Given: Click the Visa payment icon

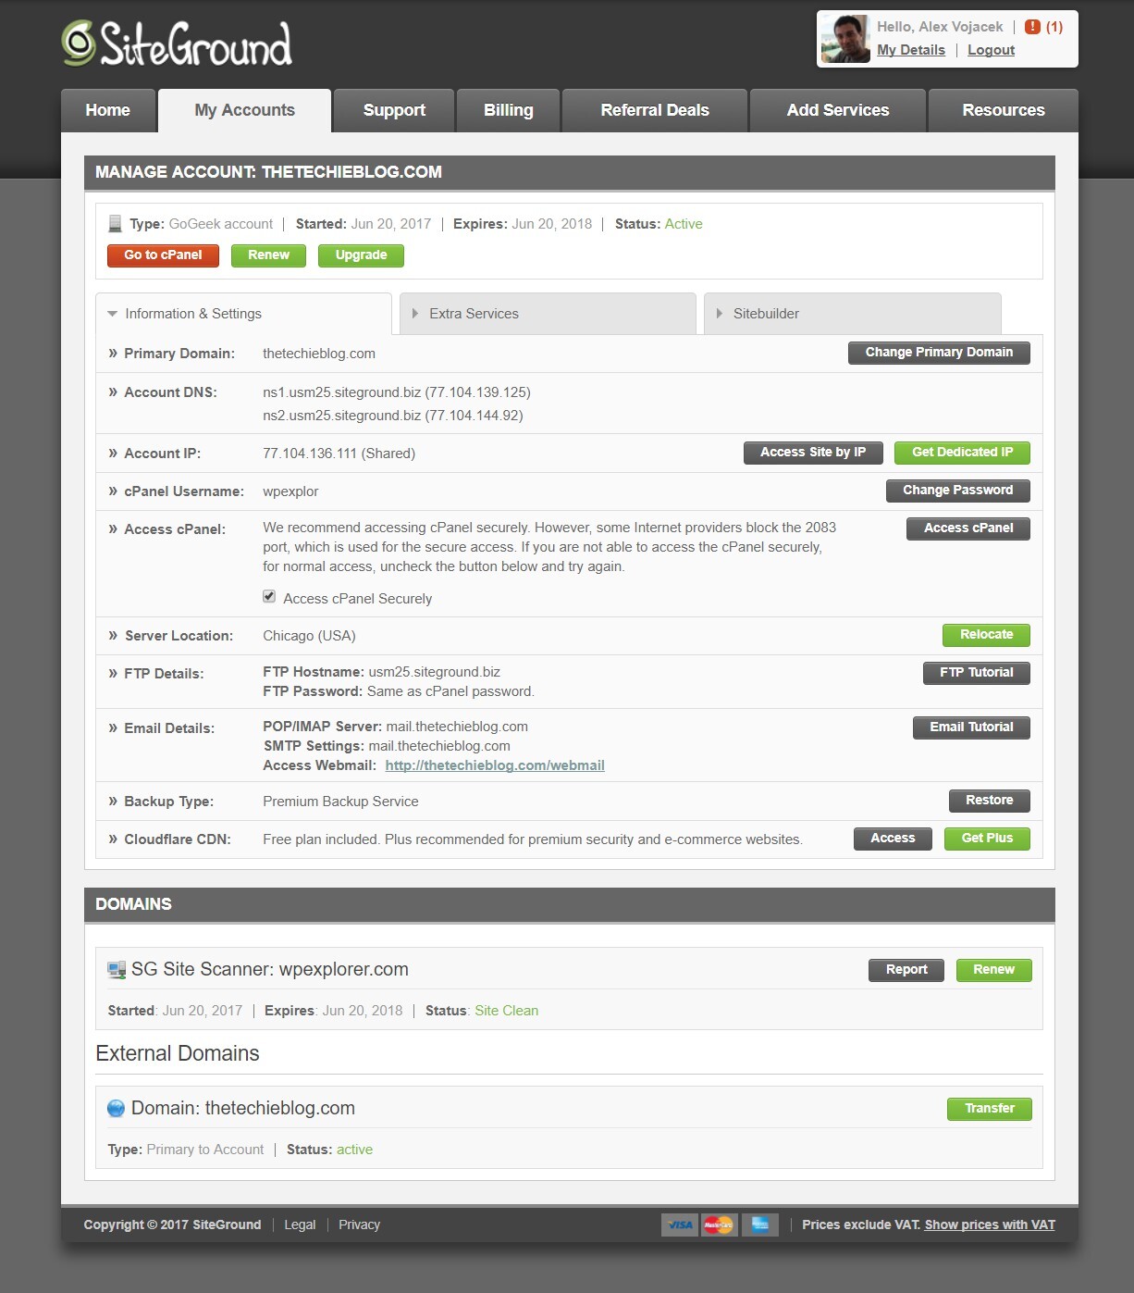Looking at the screenshot, I should click(680, 1225).
